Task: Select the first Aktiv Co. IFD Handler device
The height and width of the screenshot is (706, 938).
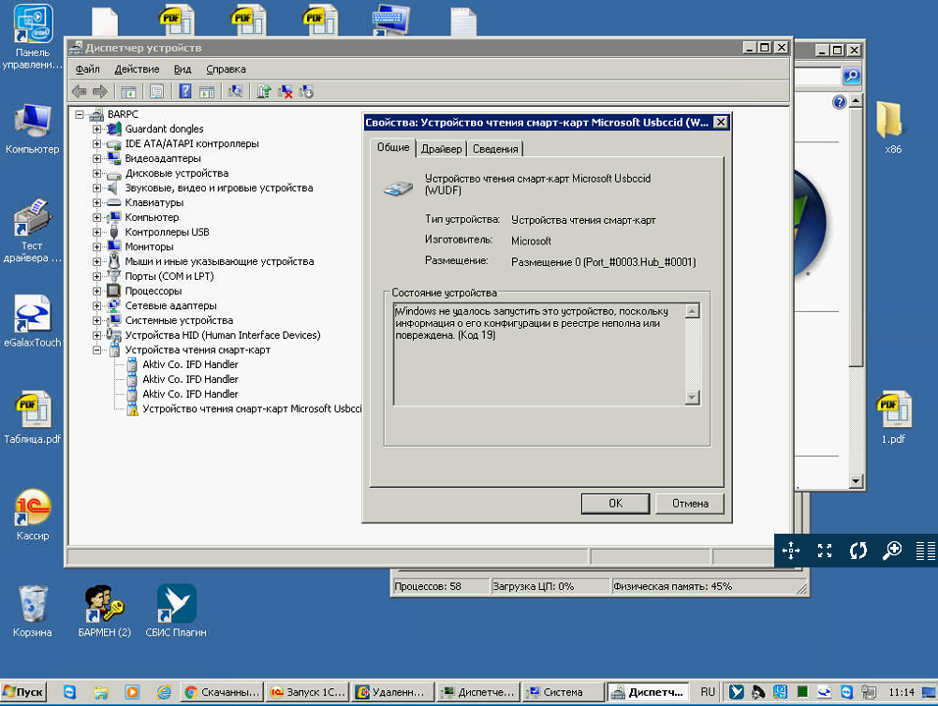Action: (x=190, y=365)
